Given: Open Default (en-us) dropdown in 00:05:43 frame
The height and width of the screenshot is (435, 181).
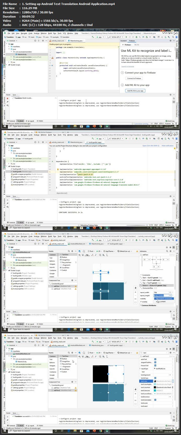Looking at the screenshot, I should point(125,251).
